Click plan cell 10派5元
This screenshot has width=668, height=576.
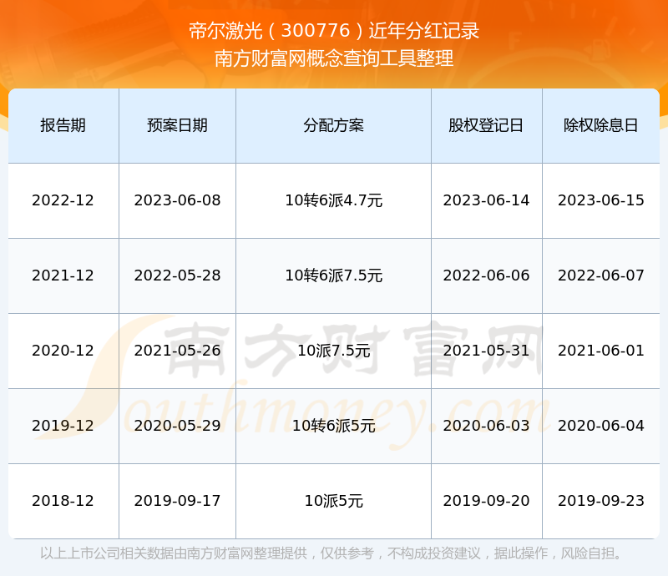click(333, 501)
